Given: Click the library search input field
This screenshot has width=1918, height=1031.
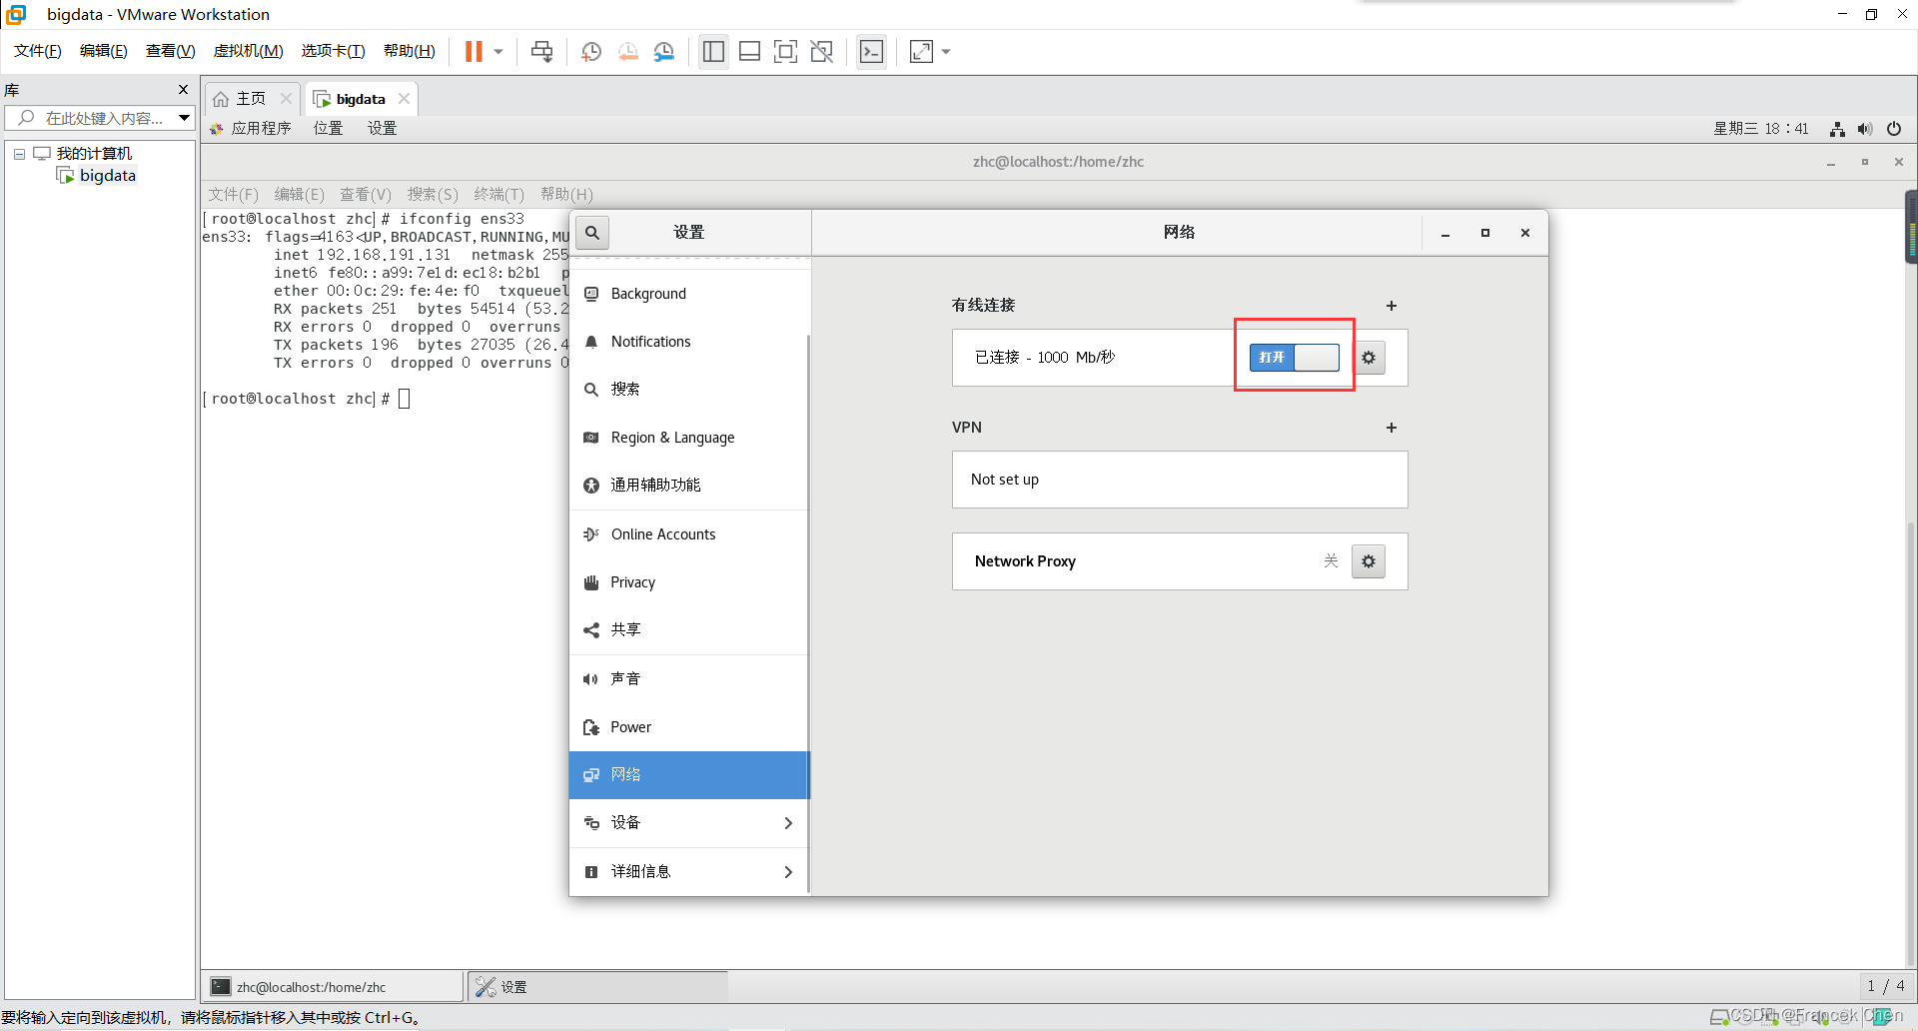Looking at the screenshot, I should click(92, 118).
